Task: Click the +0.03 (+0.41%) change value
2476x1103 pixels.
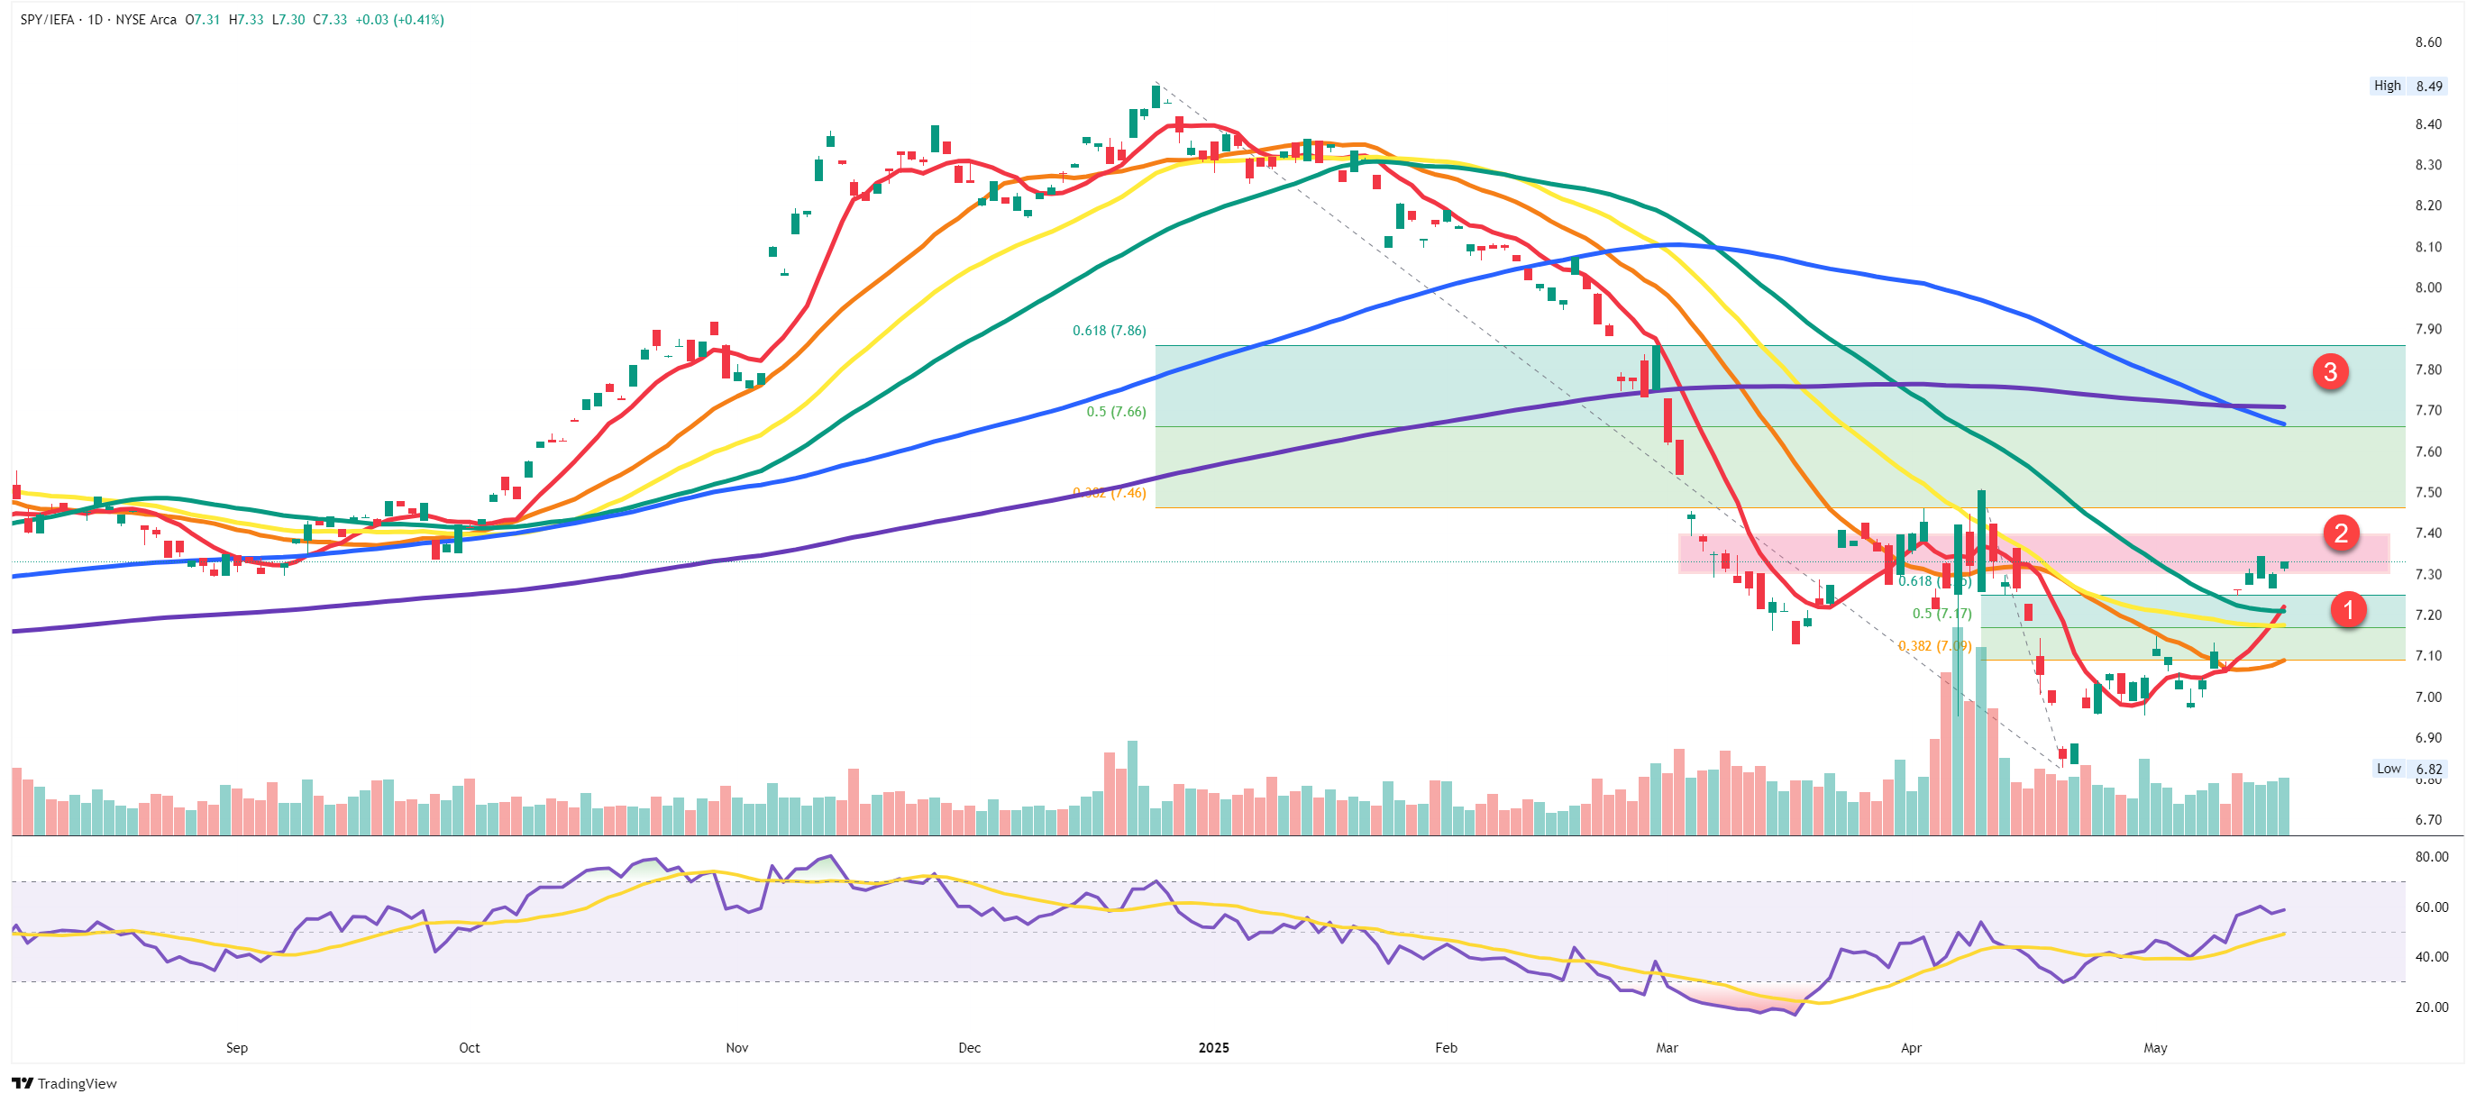Action: tap(399, 19)
